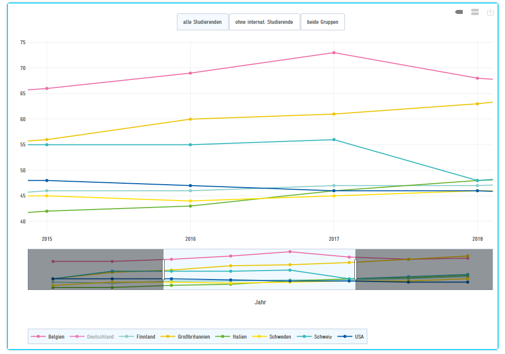
Task: Click the show closest data on hover icon
Action: coord(459,12)
